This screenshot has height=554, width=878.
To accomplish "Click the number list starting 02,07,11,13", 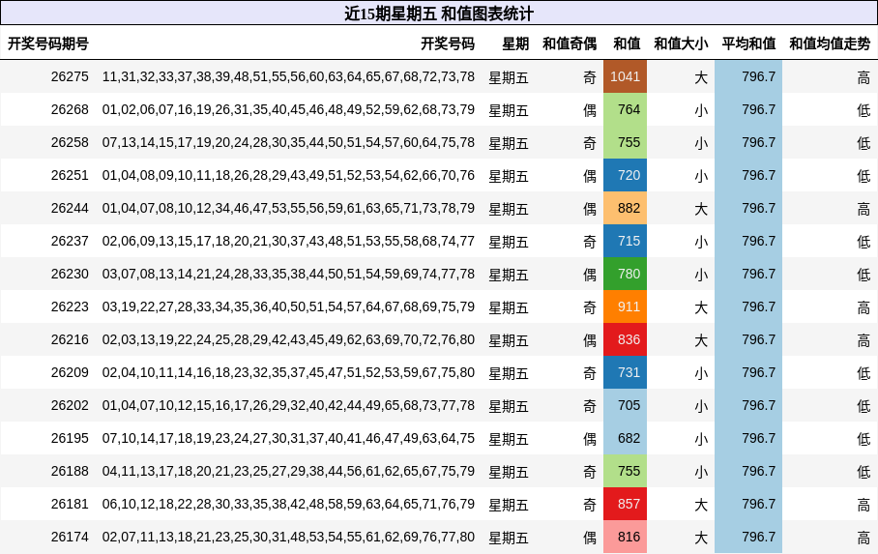I will [x=288, y=538].
